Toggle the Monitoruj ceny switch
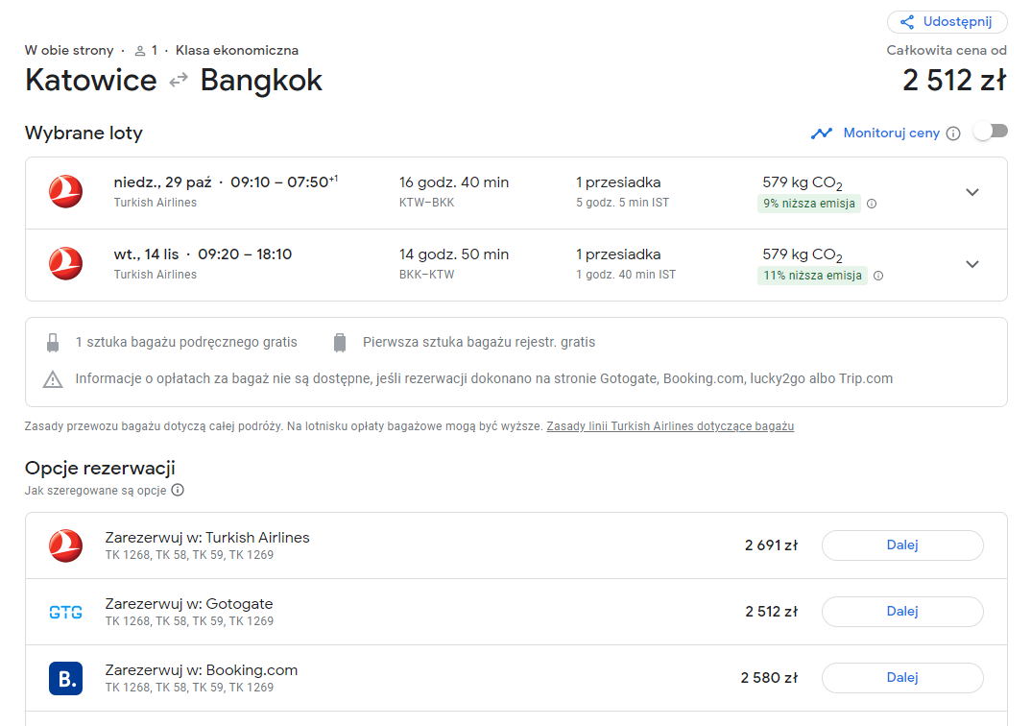Viewport: 1031px width, 726px height. tap(992, 132)
